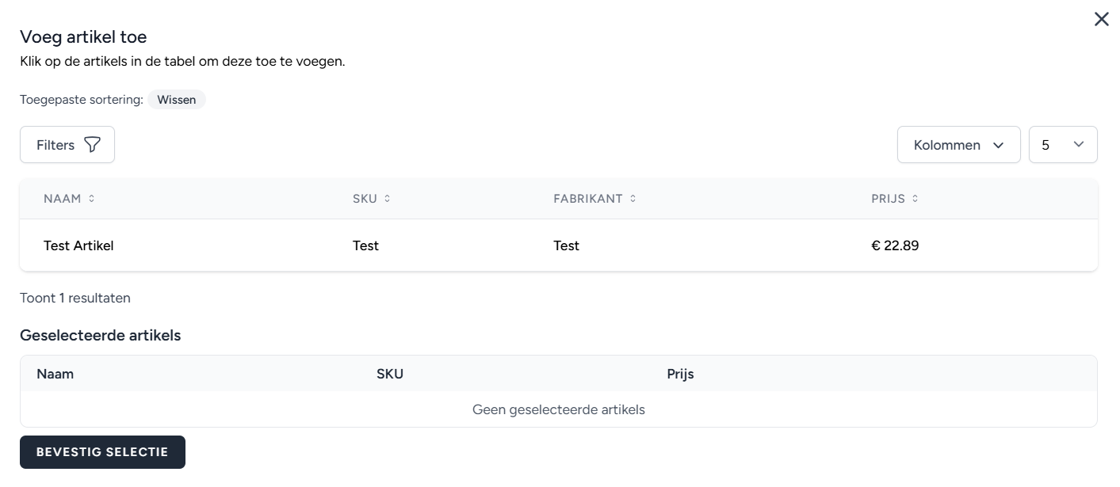Click the BEVESTIG SELECTIE button
Screen dimensions: 1120x487
coord(102,451)
